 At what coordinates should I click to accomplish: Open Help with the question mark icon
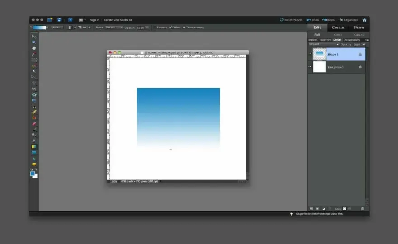pyautogui.click(x=70, y=20)
